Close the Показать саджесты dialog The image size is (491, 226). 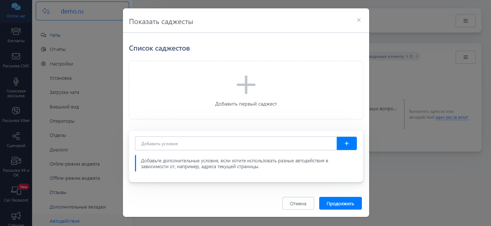pos(359,20)
